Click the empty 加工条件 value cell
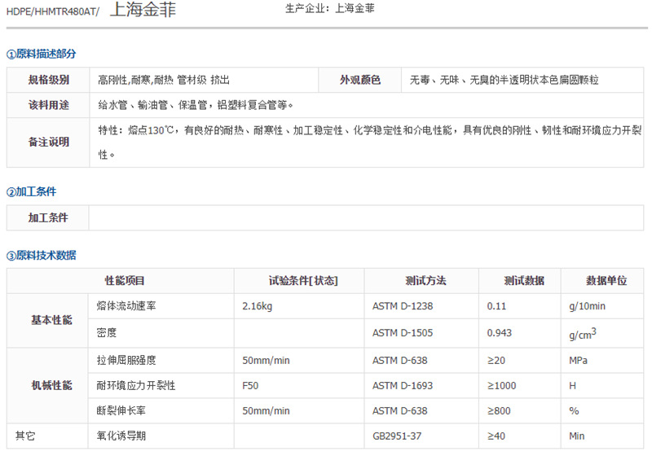Viewport: 652px width, 456px height. pyautogui.click(x=366, y=217)
